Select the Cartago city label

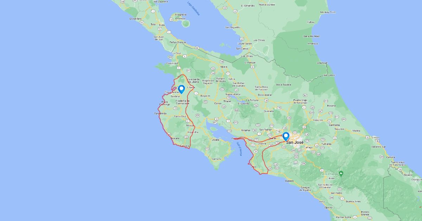pos(308,148)
